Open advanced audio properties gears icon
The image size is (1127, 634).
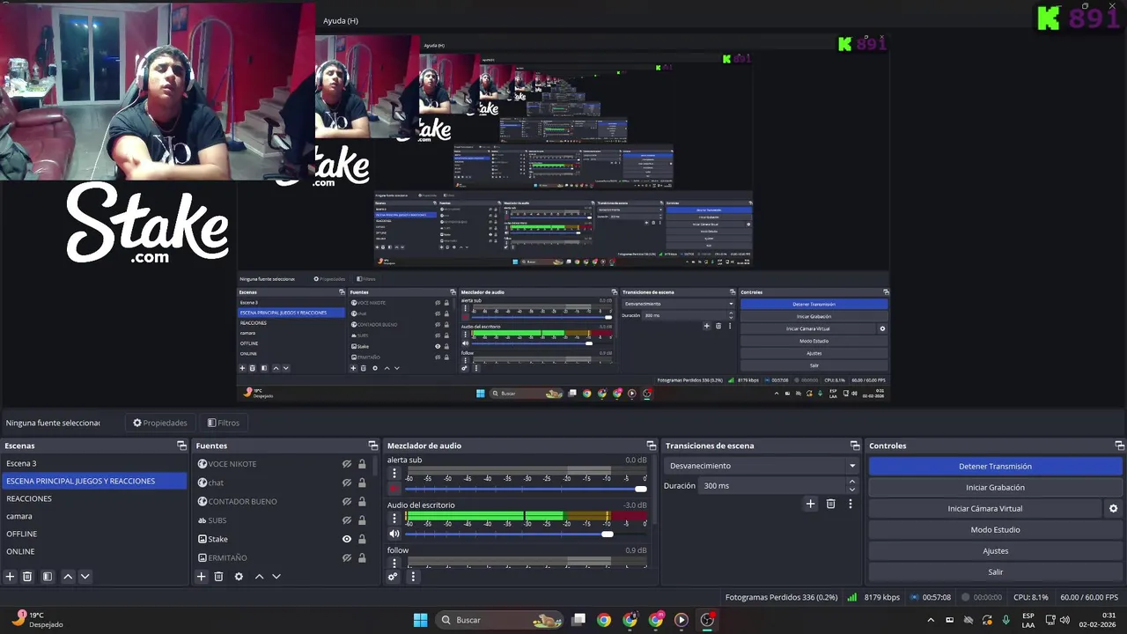tap(393, 577)
